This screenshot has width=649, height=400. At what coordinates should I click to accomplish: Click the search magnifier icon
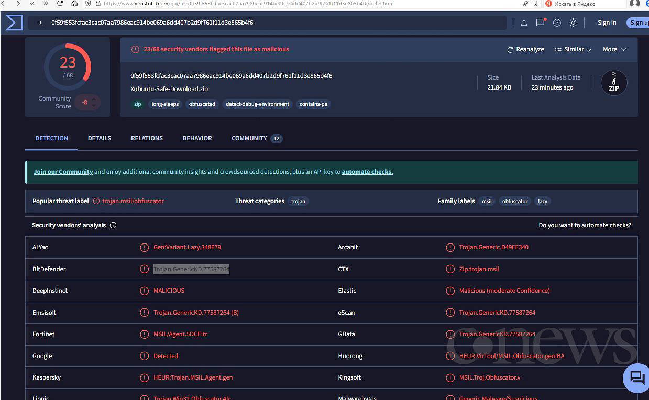tap(39, 23)
